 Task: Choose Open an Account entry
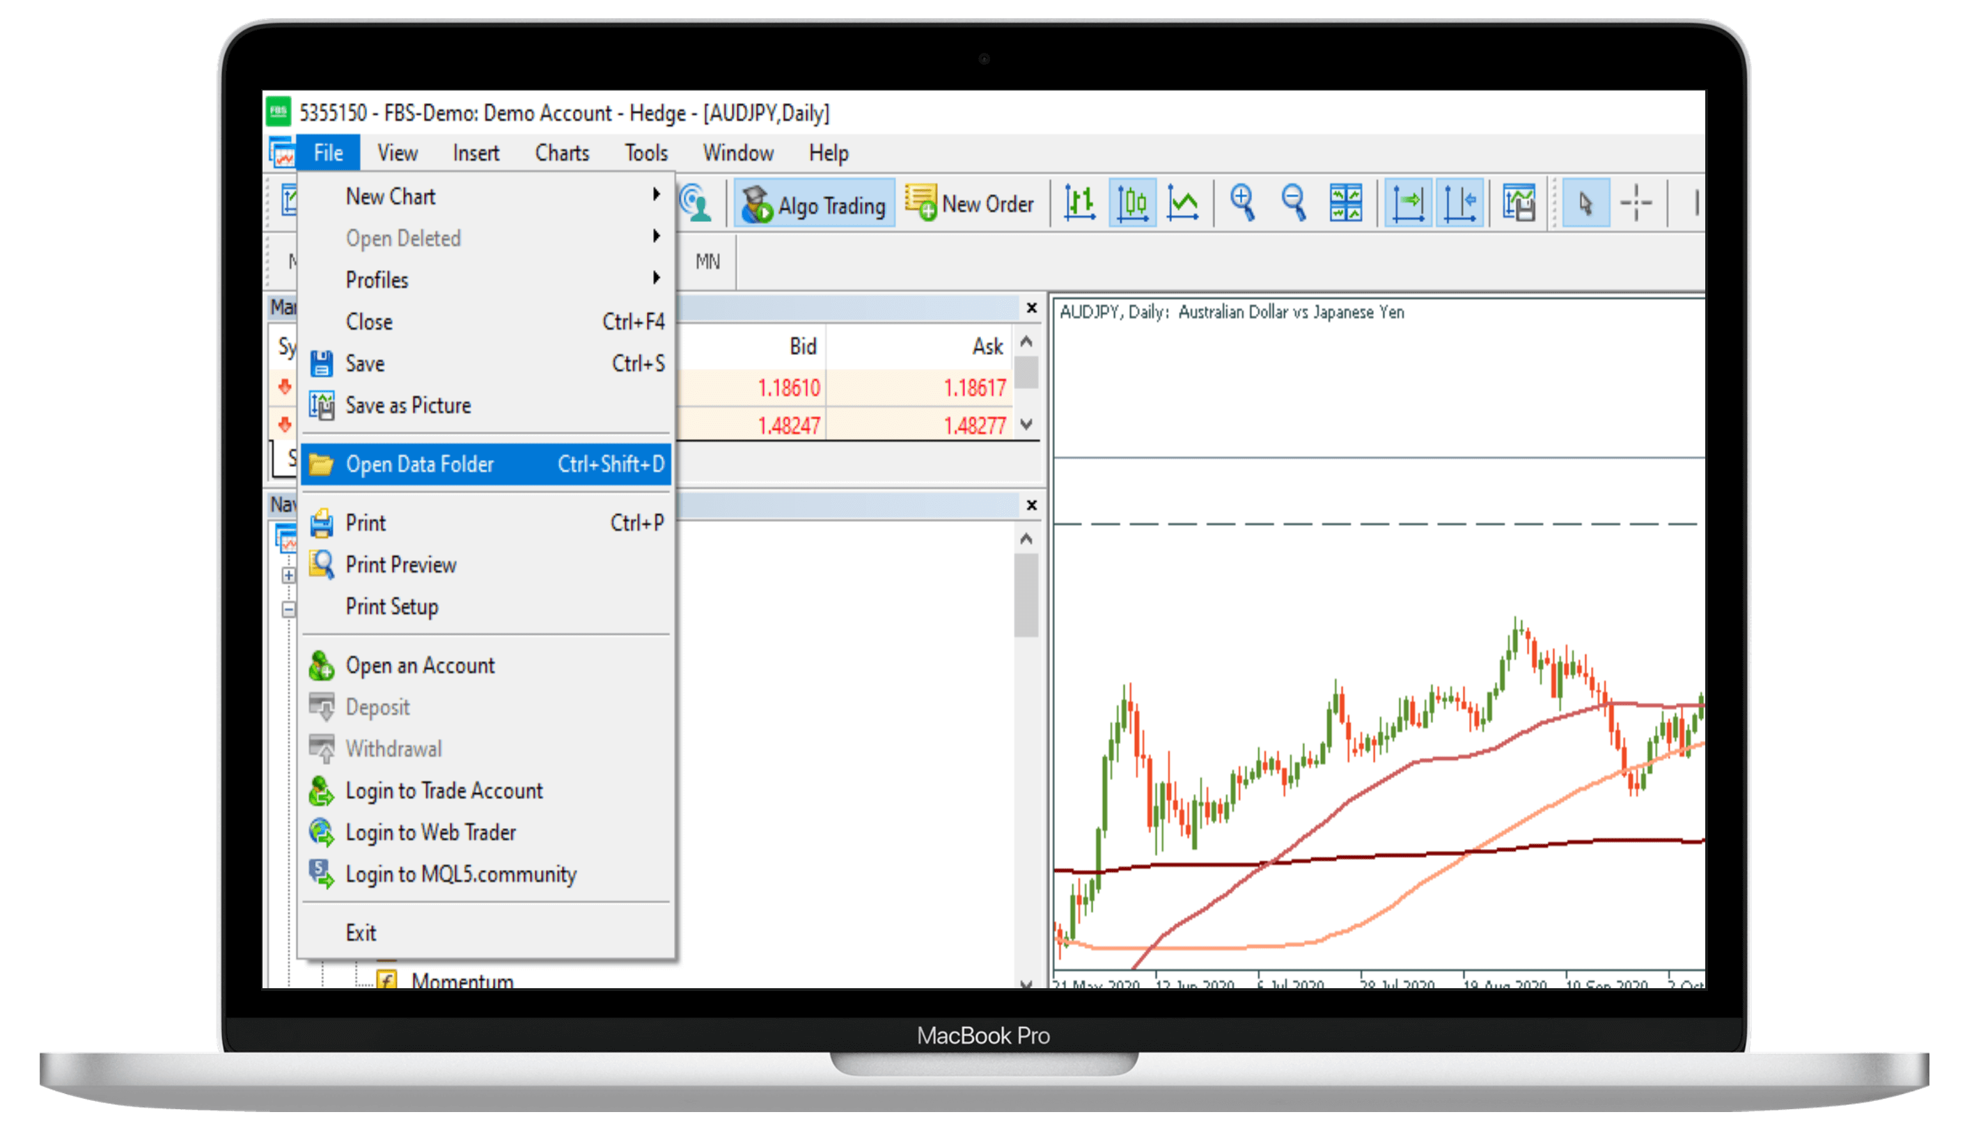coord(486,665)
